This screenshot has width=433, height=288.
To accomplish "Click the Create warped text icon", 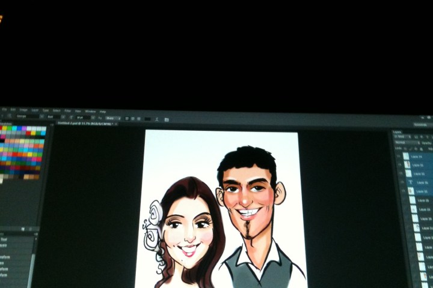I will [x=157, y=119].
